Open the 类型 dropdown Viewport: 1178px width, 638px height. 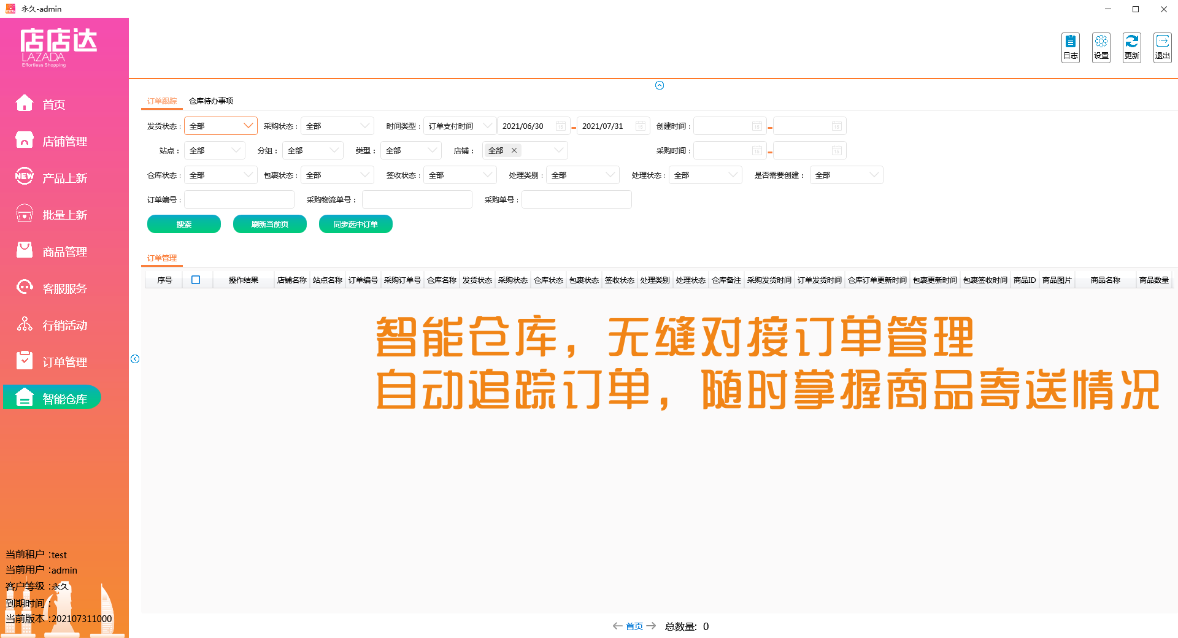pyautogui.click(x=411, y=150)
